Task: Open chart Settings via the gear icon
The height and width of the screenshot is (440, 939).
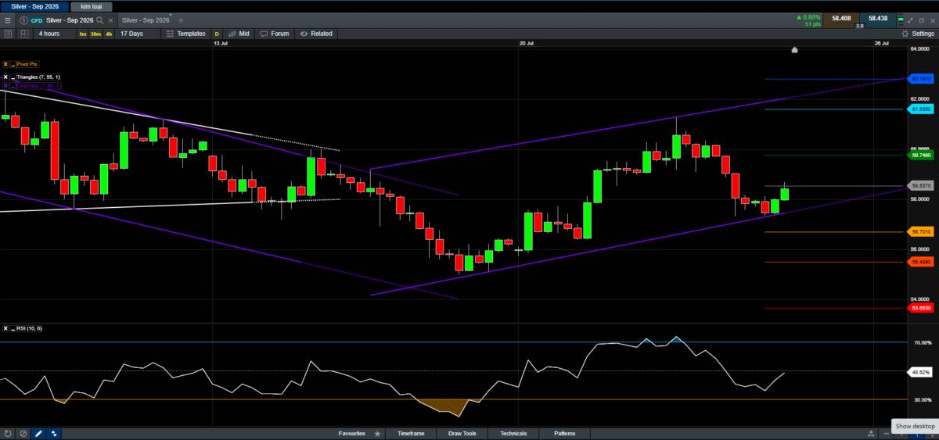Action: coord(905,34)
